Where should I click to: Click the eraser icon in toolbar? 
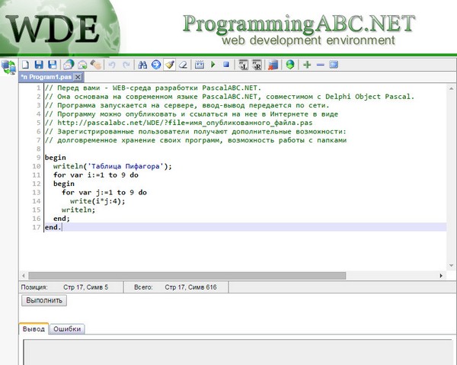(x=184, y=65)
